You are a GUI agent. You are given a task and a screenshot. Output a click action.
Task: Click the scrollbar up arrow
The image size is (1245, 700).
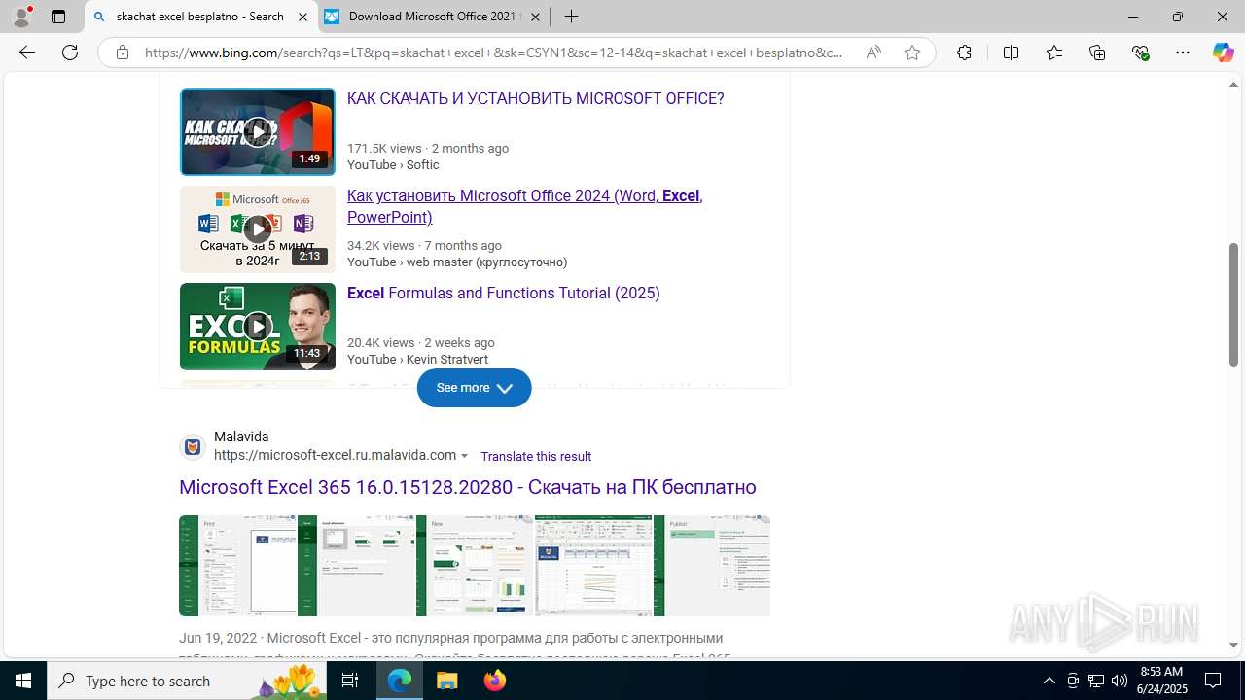coord(1233,84)
